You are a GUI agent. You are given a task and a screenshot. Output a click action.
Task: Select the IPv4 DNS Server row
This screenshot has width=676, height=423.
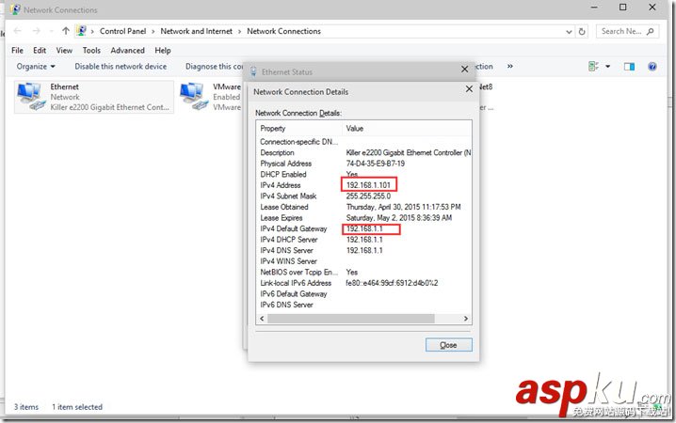click(364, 250)
